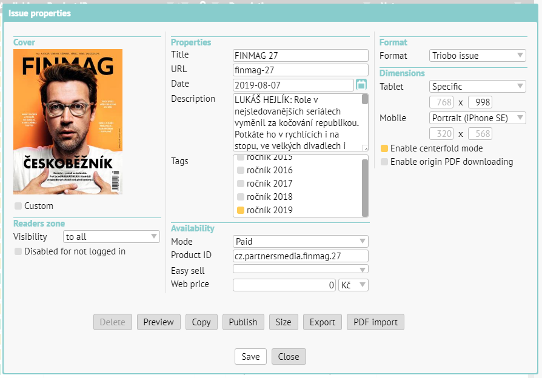
Task: Enable origin PDF downloading option
Action: 384,162
